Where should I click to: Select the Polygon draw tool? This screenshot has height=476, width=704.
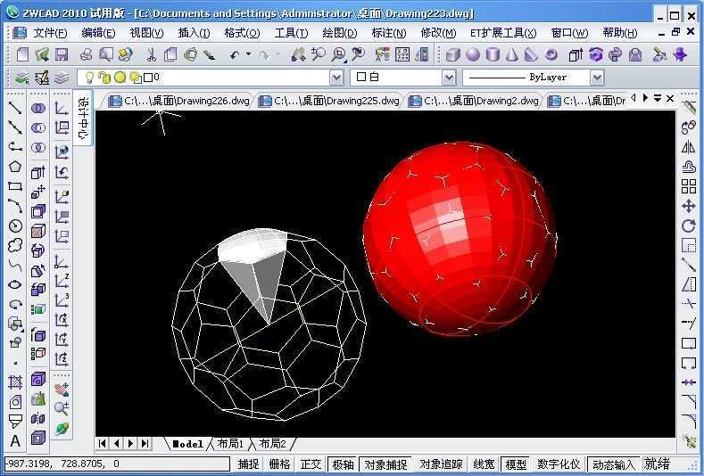(15, 167)
